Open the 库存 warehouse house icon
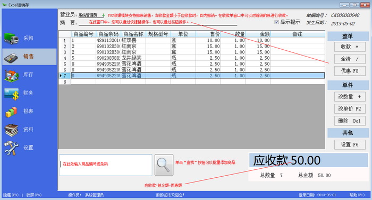 [11, 75]
